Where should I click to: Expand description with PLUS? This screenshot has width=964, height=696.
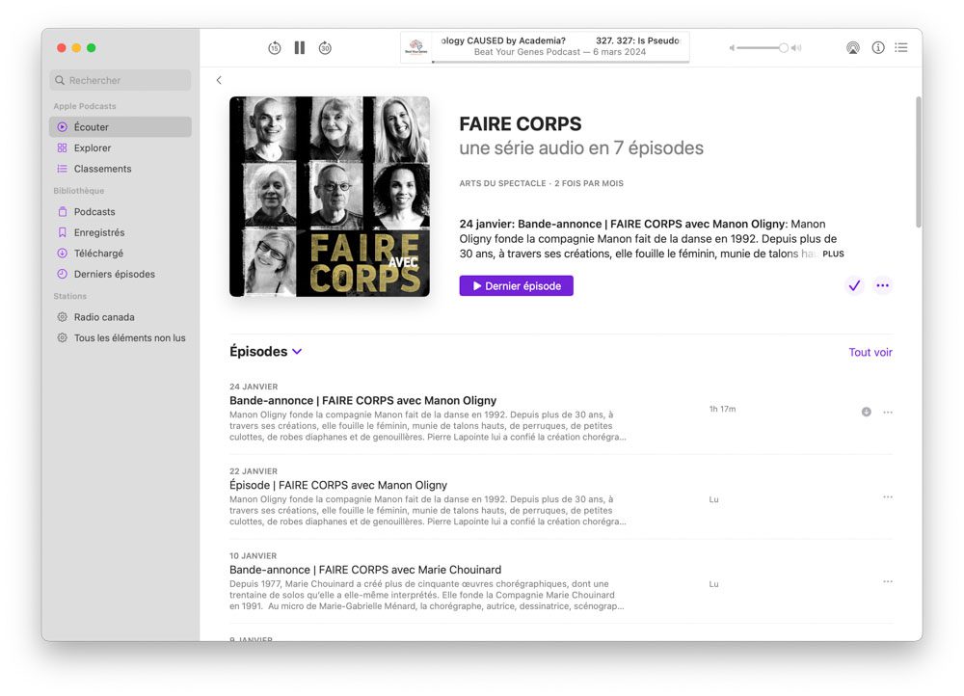[833, 254]
